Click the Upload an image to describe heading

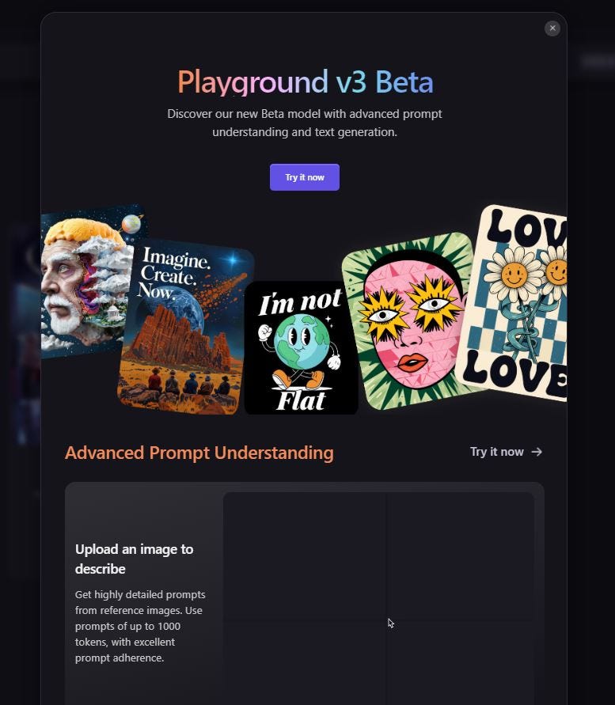[x=134, y=559]
